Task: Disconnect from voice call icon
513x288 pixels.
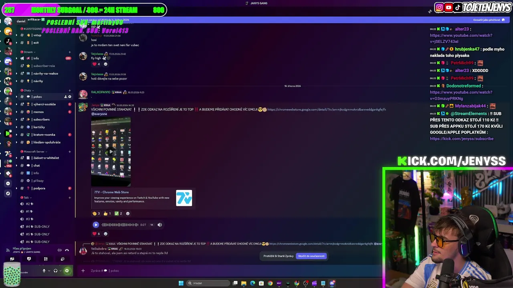Action: (x=67, y=250)
